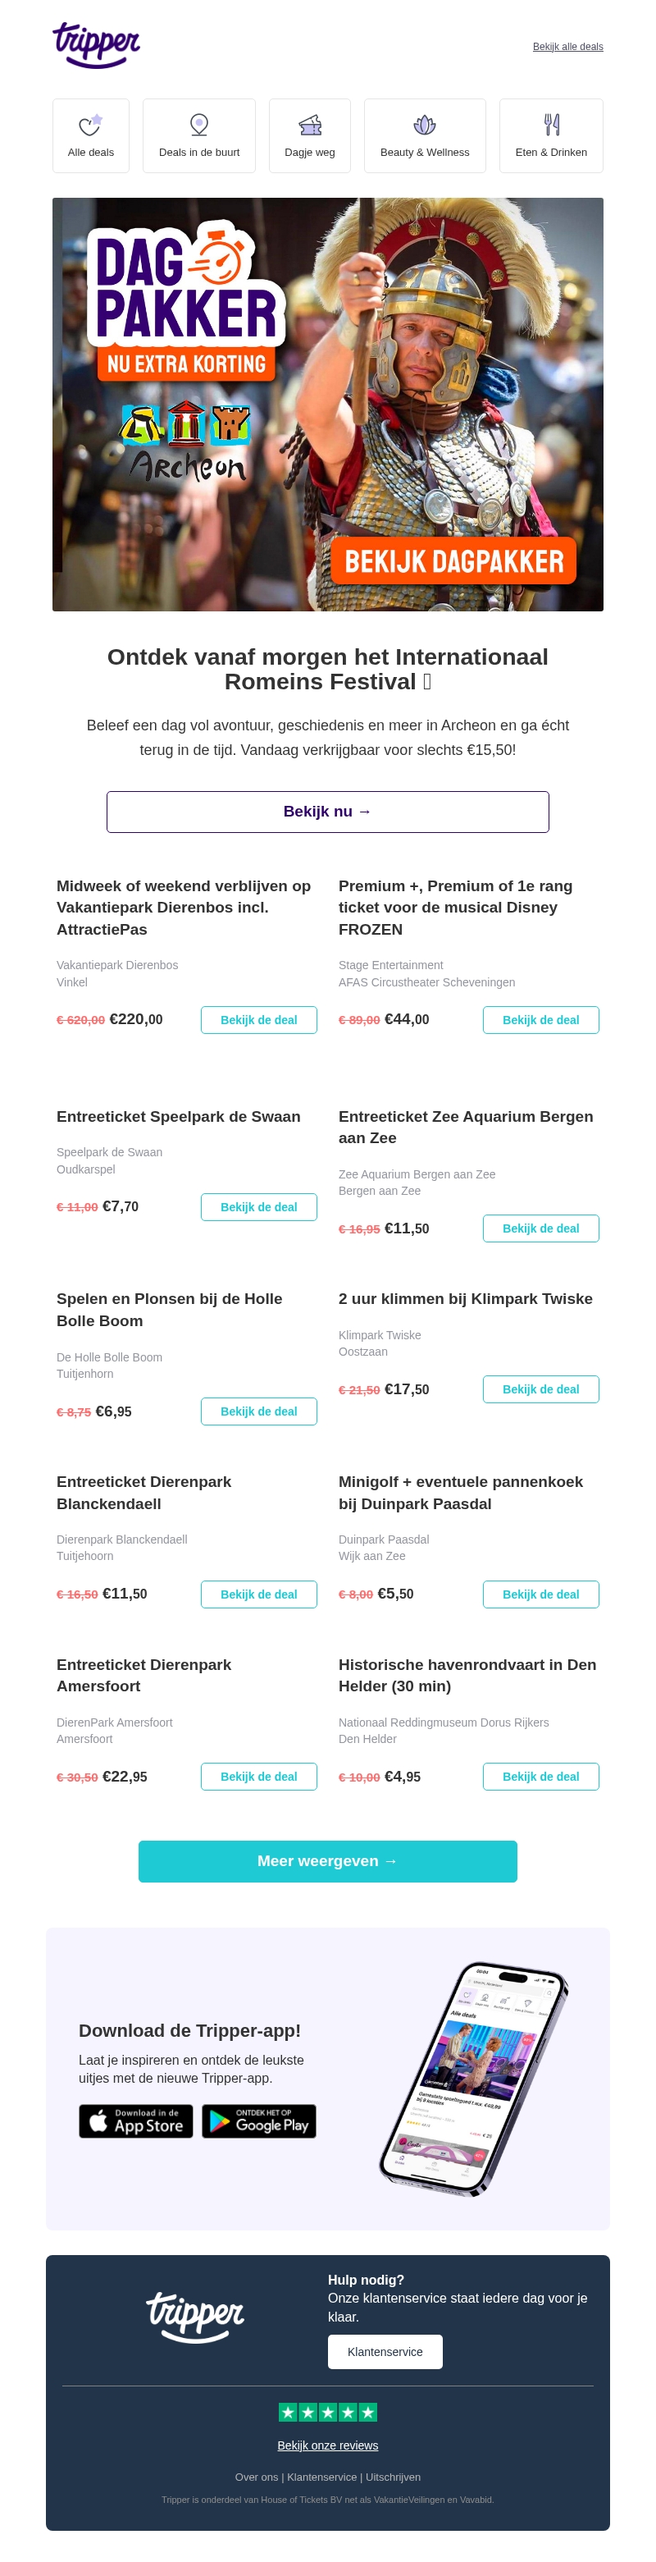The image size is (656, 2562).
Task: Follow the Bekijk alle deals link
Action: 567,47
